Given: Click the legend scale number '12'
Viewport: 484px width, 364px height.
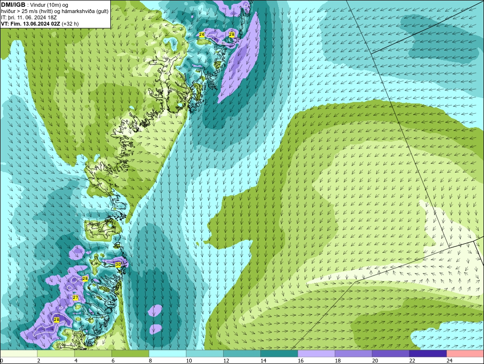Looking at the screenshot, I should [x=226, y=361].
